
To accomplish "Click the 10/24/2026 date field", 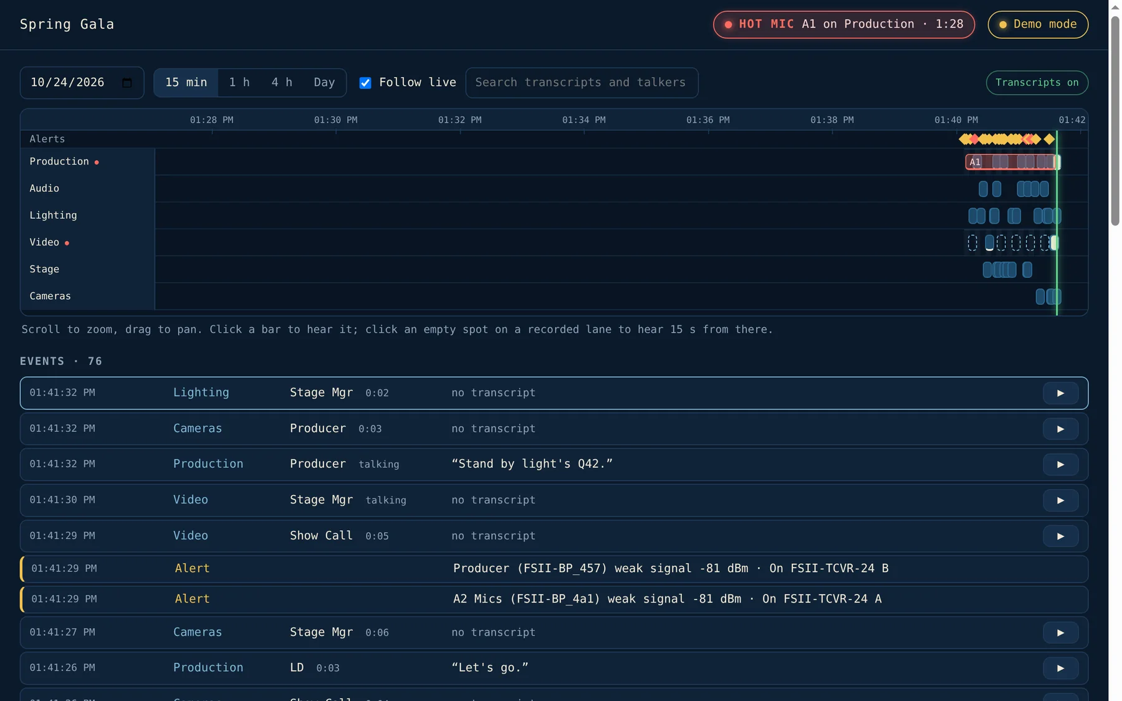I will pyautogui.click(x=82, y=83).
